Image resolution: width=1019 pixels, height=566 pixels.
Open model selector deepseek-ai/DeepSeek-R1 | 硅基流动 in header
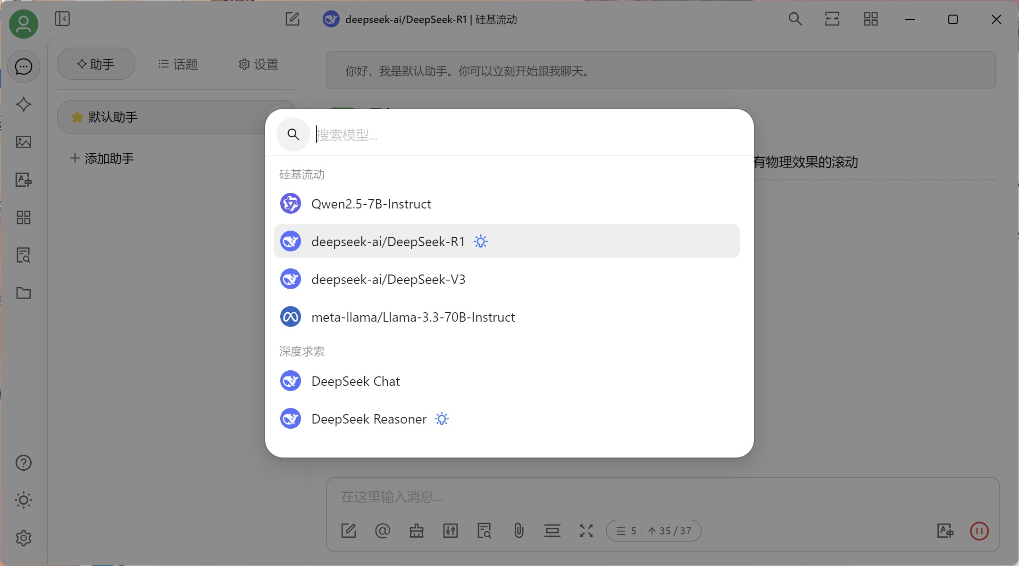pos(420,19)
